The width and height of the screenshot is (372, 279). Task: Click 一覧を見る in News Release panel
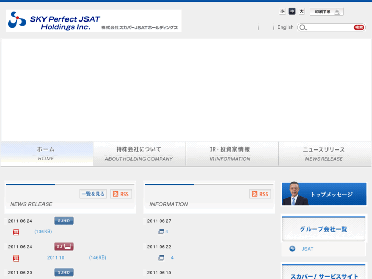click(x=93, y=194)
